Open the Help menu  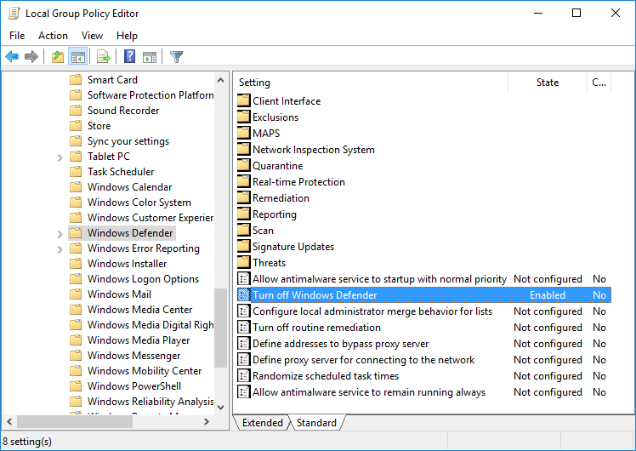[127, 36]
